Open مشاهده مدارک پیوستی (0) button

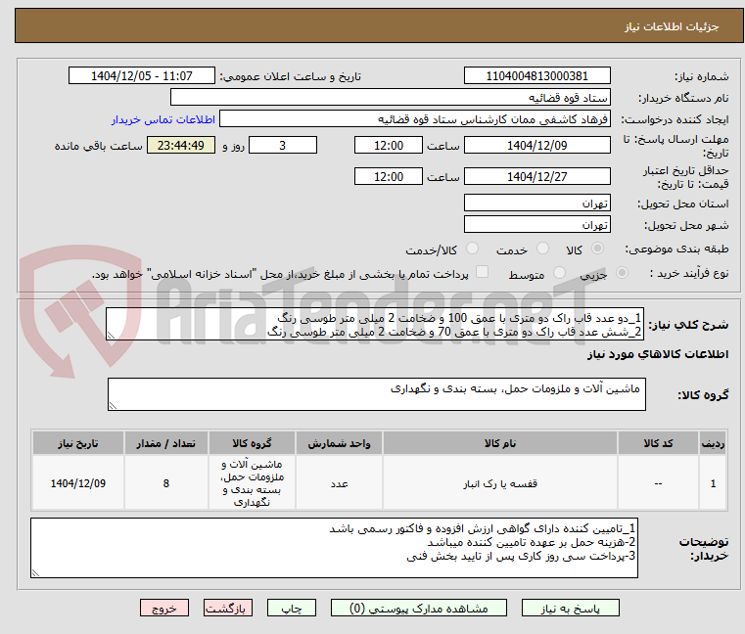(419, 608)
